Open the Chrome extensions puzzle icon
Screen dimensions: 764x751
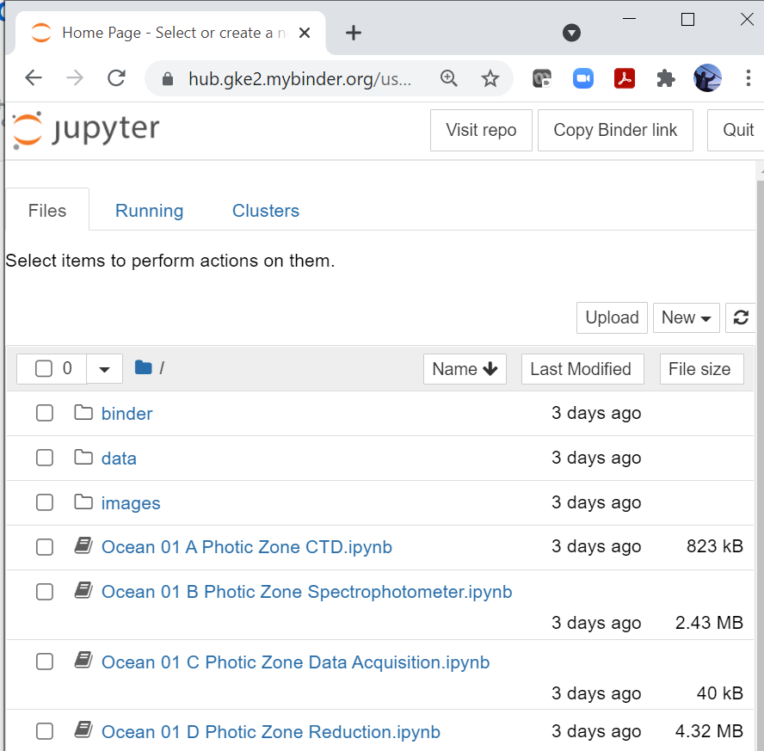[665, 78]
